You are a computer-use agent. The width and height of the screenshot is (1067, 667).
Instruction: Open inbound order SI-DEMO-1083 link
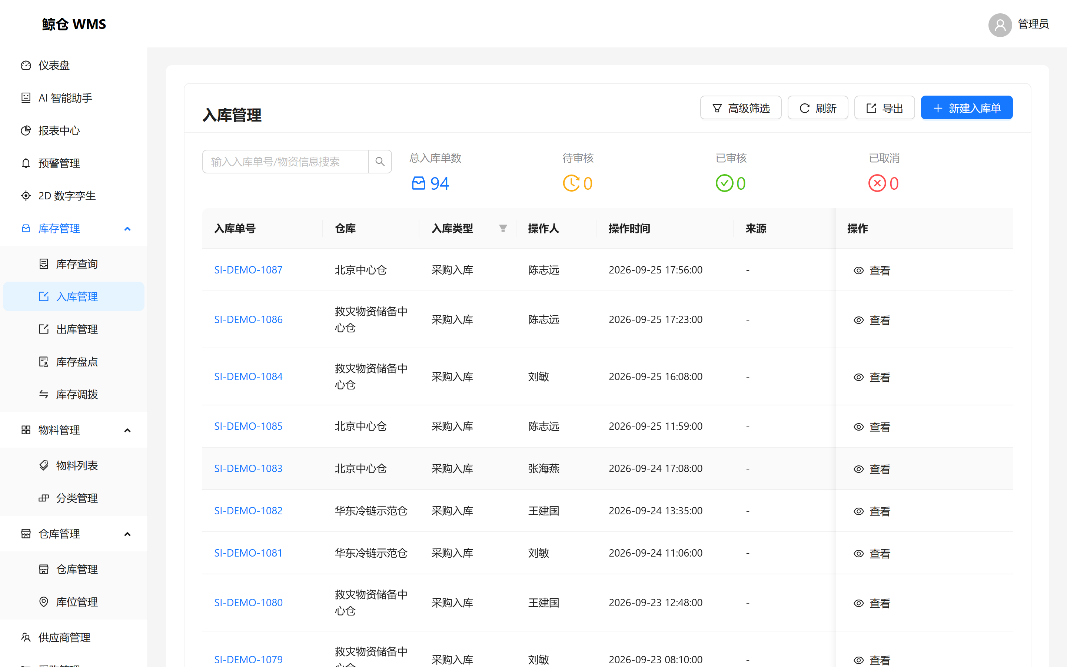coord(248,468)
